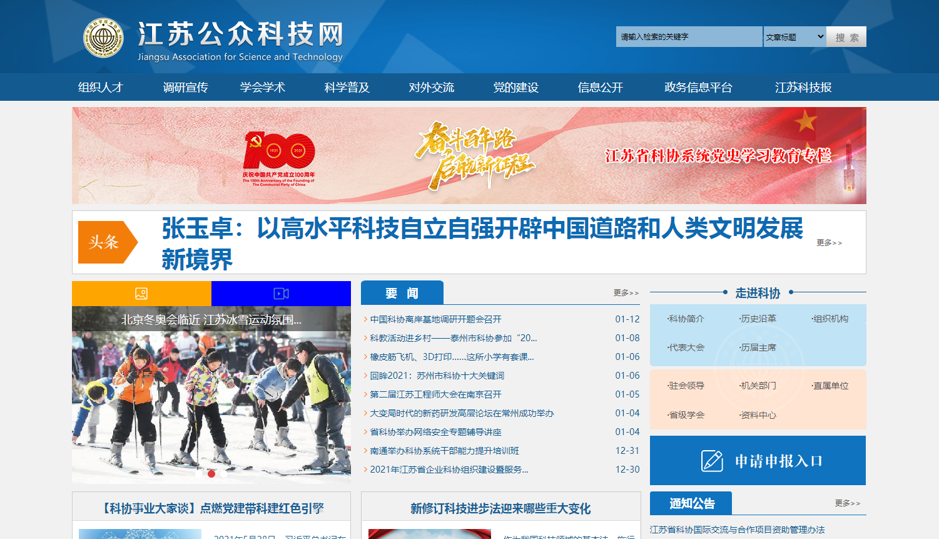939x539 pixels.
Task: Expand 更多 in the 通知公告 section
Action: coord(847,503)
